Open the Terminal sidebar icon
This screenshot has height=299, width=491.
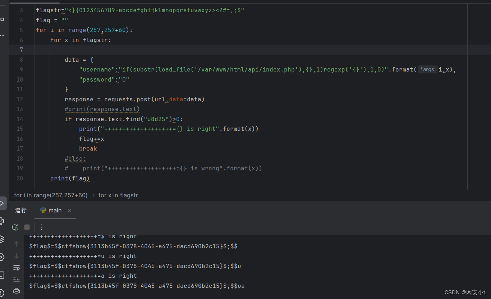pyautogui.click(x=2, y=275)
